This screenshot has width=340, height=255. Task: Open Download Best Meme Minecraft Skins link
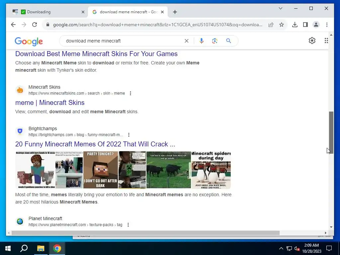click(96, 54)
